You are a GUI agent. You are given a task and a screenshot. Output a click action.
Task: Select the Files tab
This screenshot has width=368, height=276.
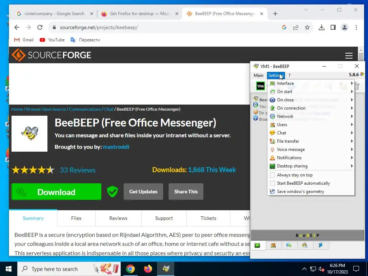point(76,218)
